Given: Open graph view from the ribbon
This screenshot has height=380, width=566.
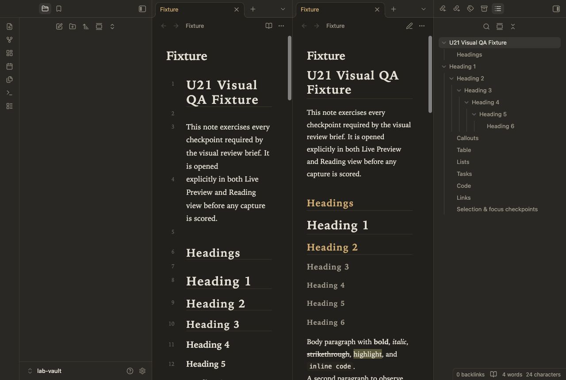Looking at the screenshot, I should (x=9, y=40).
